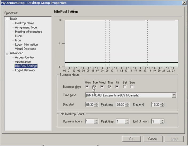The image size is (188, 146).
Task: Go to Access Control settings
Action: click(25, 57)
